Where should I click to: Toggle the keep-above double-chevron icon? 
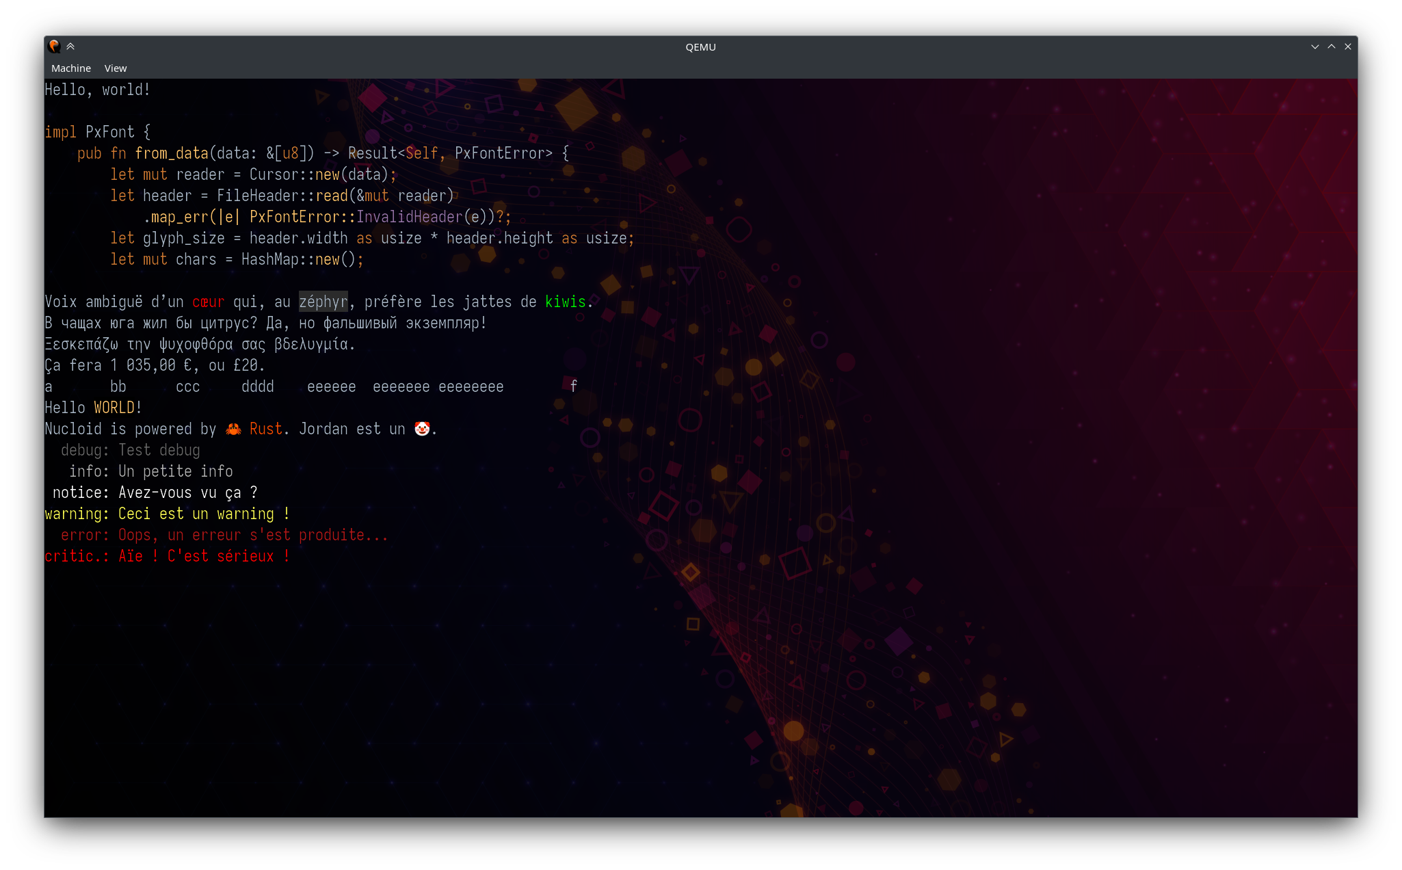[x=70, y=47]
